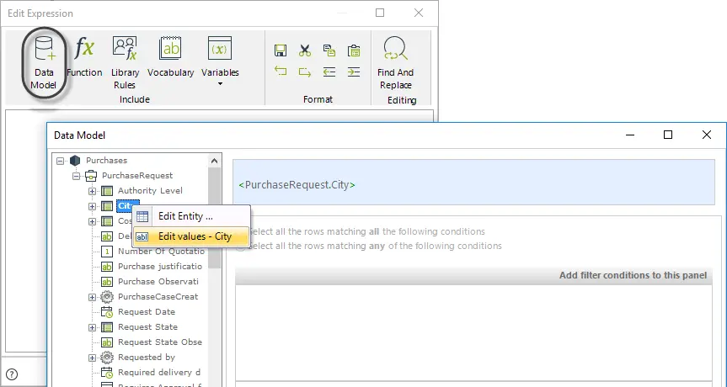Image resolution: width=727 pixels, height=387 pixels.
Task: Collapse the PurchaseRequest node
Action: tap(77, 176)
